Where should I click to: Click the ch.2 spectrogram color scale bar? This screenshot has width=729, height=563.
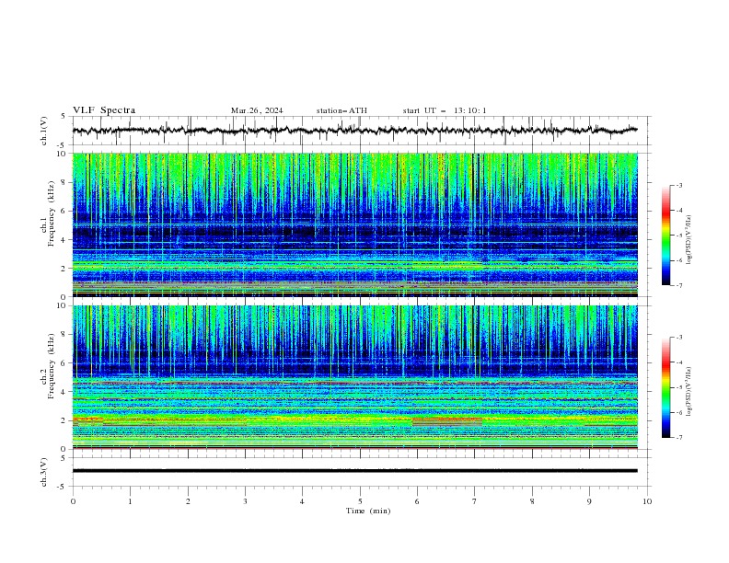665,387
